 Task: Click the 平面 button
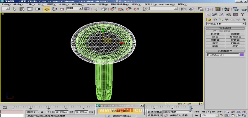tap(235, 46)
